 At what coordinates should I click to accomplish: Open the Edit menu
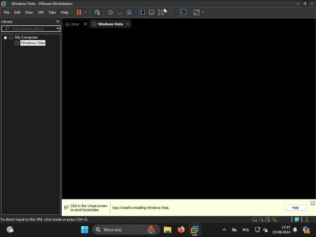[17, 12]
